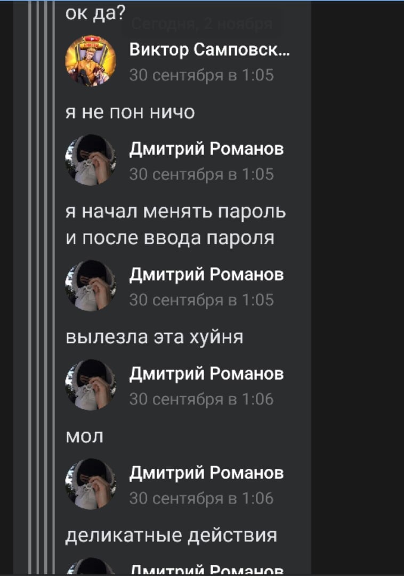This screenshot has width=404, height=576.
Task: Select message 'я начал менять пароль и после ввода пароля'
Action: 175,225
